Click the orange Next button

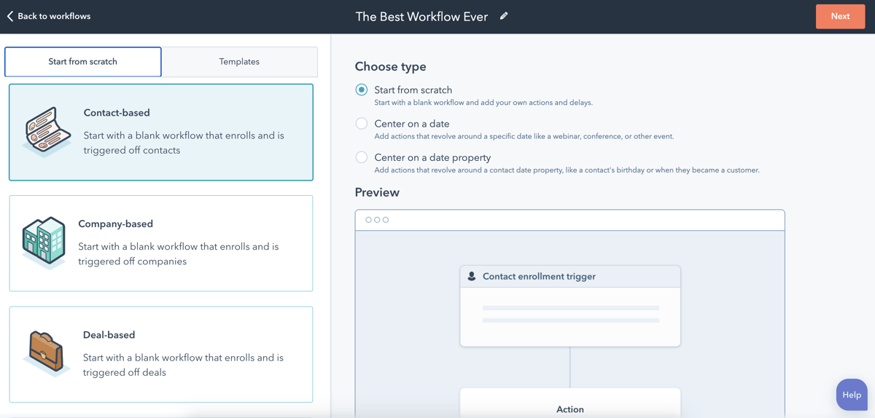pos(840,16)
